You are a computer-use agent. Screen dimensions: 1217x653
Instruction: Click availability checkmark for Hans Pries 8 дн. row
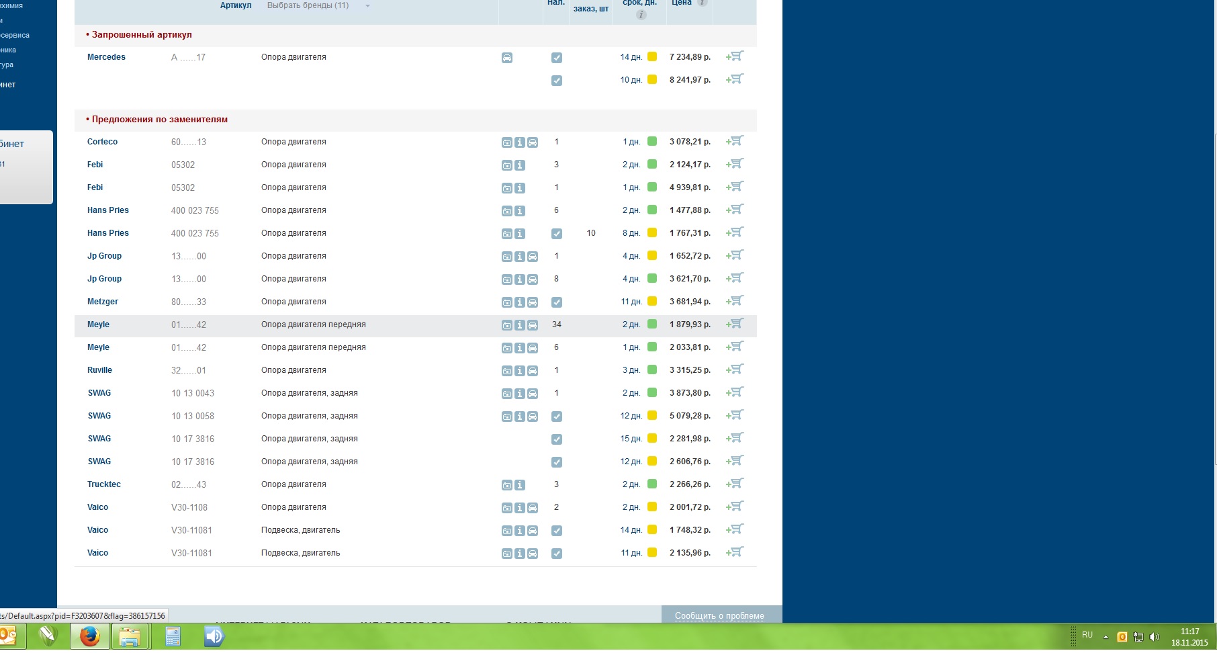pos(557,234)
